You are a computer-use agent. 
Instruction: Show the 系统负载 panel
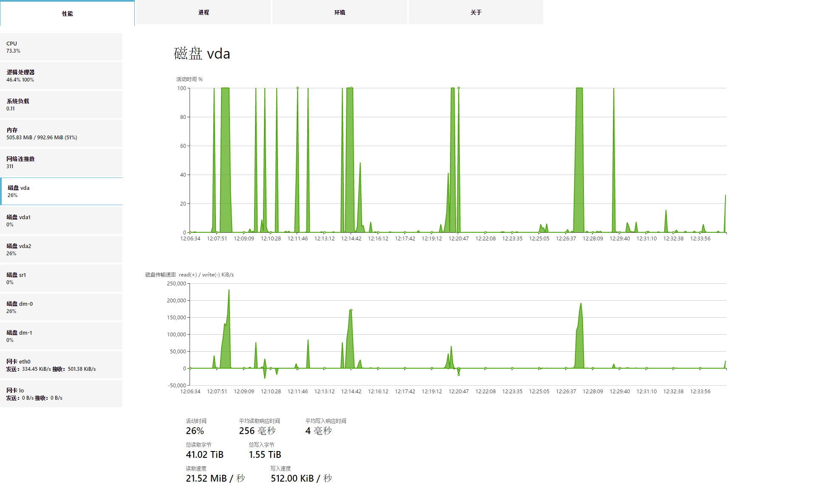pyautogui.click(x=61, y=104)
